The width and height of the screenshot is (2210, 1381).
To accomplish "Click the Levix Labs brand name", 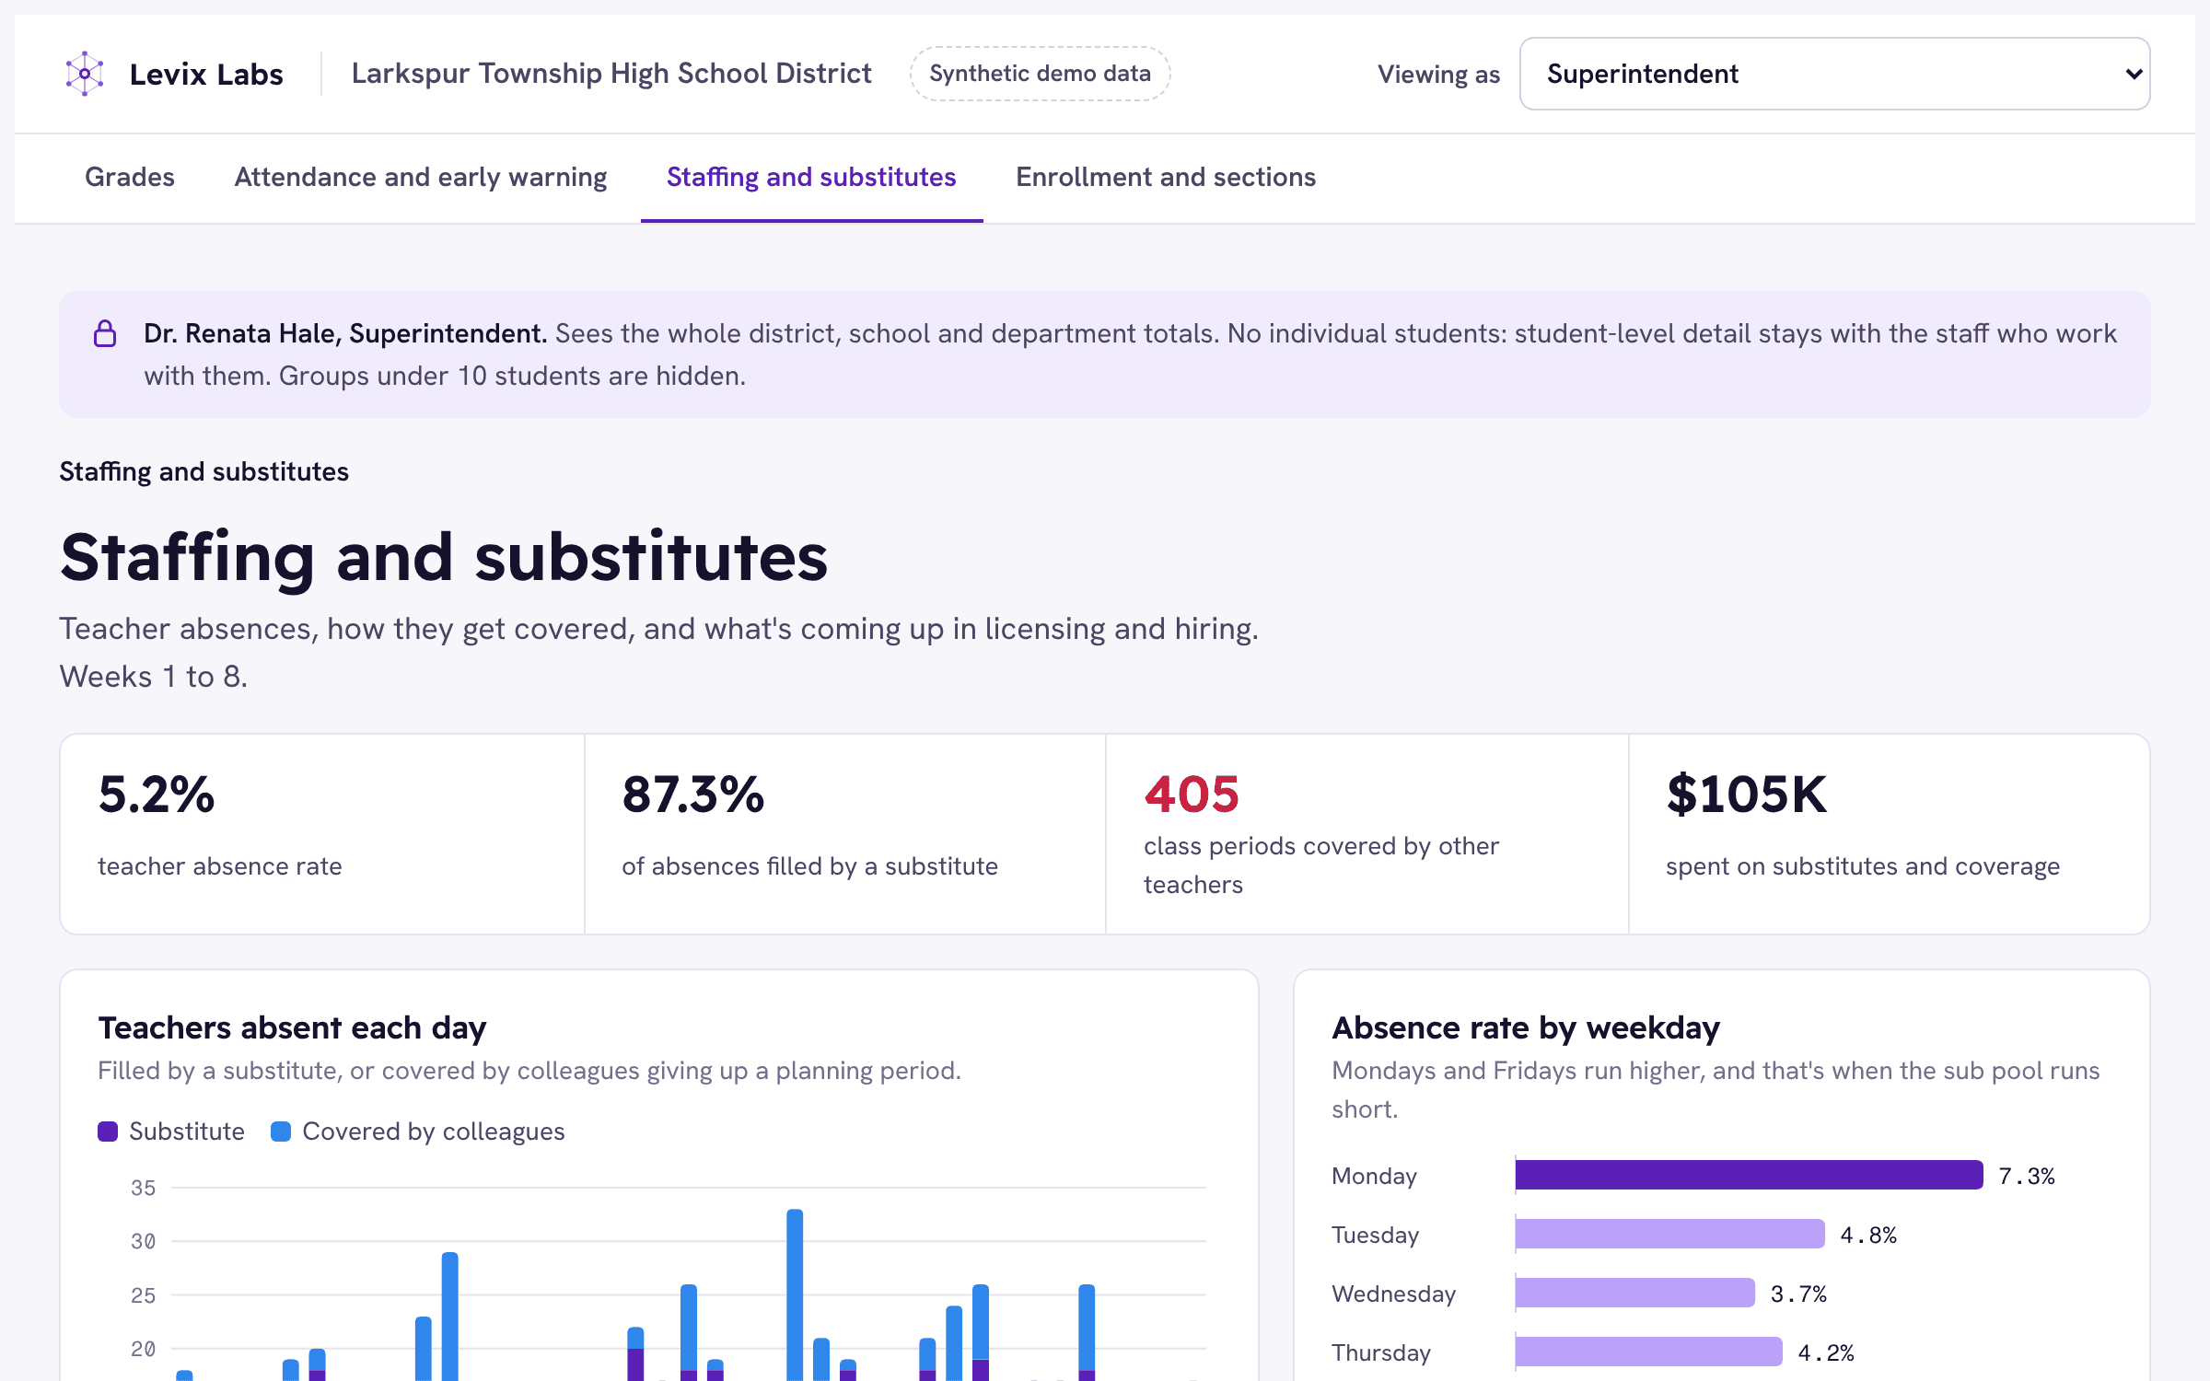I will click(206, 74).
